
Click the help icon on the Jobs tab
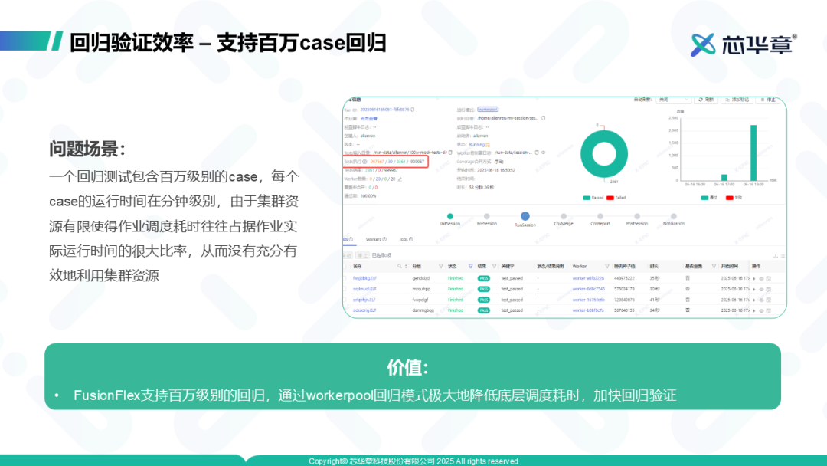coord(411,239)
